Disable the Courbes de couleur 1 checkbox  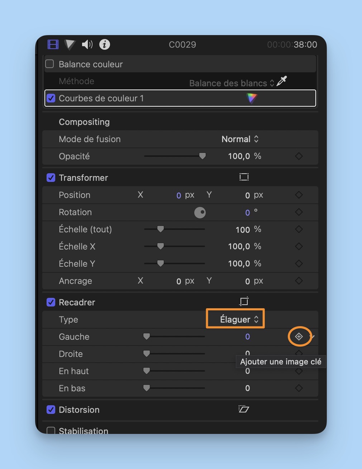(51, 98)
